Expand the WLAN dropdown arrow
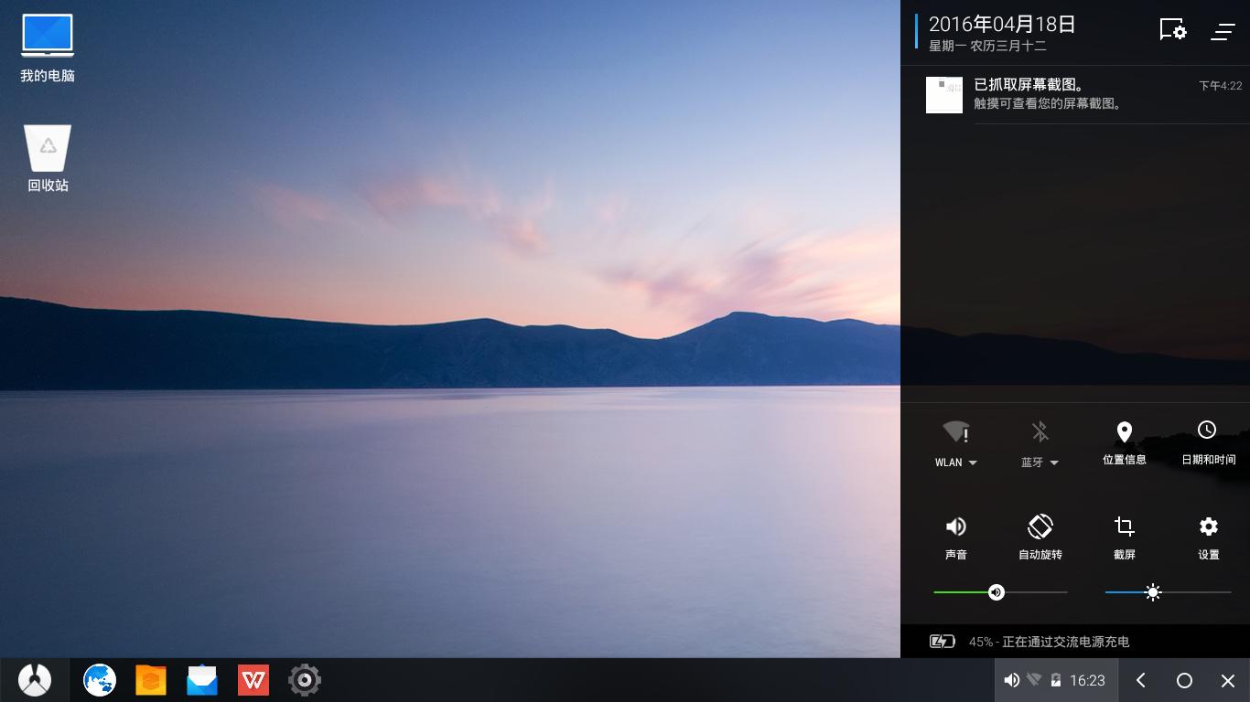Image resolution: width=1250 pixels, height=702 pixels. 973,463
